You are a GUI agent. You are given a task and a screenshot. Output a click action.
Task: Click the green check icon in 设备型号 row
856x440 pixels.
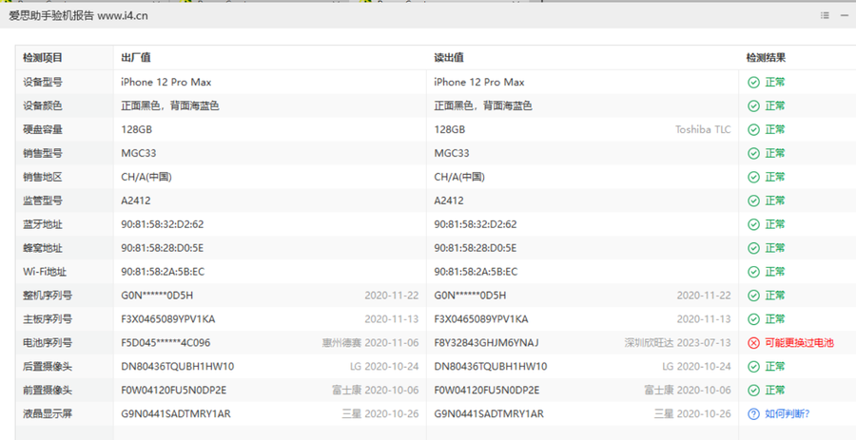click(x=753, y=83)
